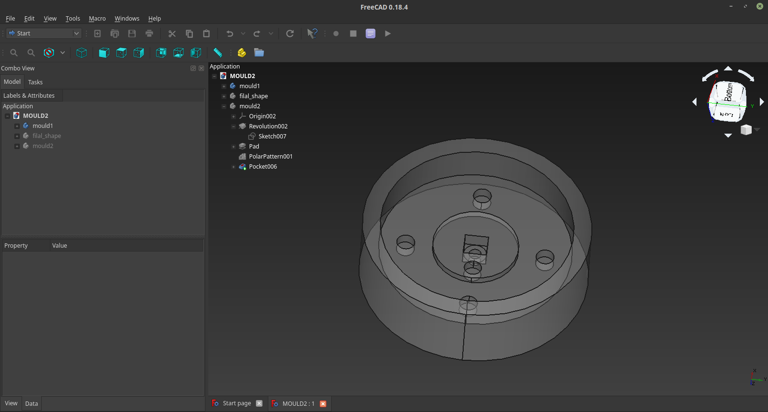Float the Combo View panel

tap(193, 69)
